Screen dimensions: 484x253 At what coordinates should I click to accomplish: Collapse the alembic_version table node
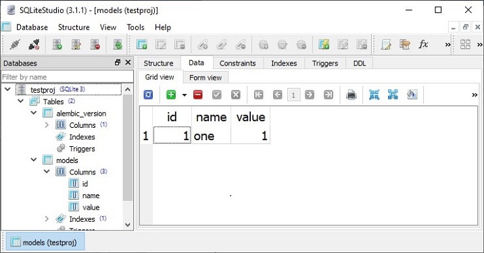click(x=34, y=113)
